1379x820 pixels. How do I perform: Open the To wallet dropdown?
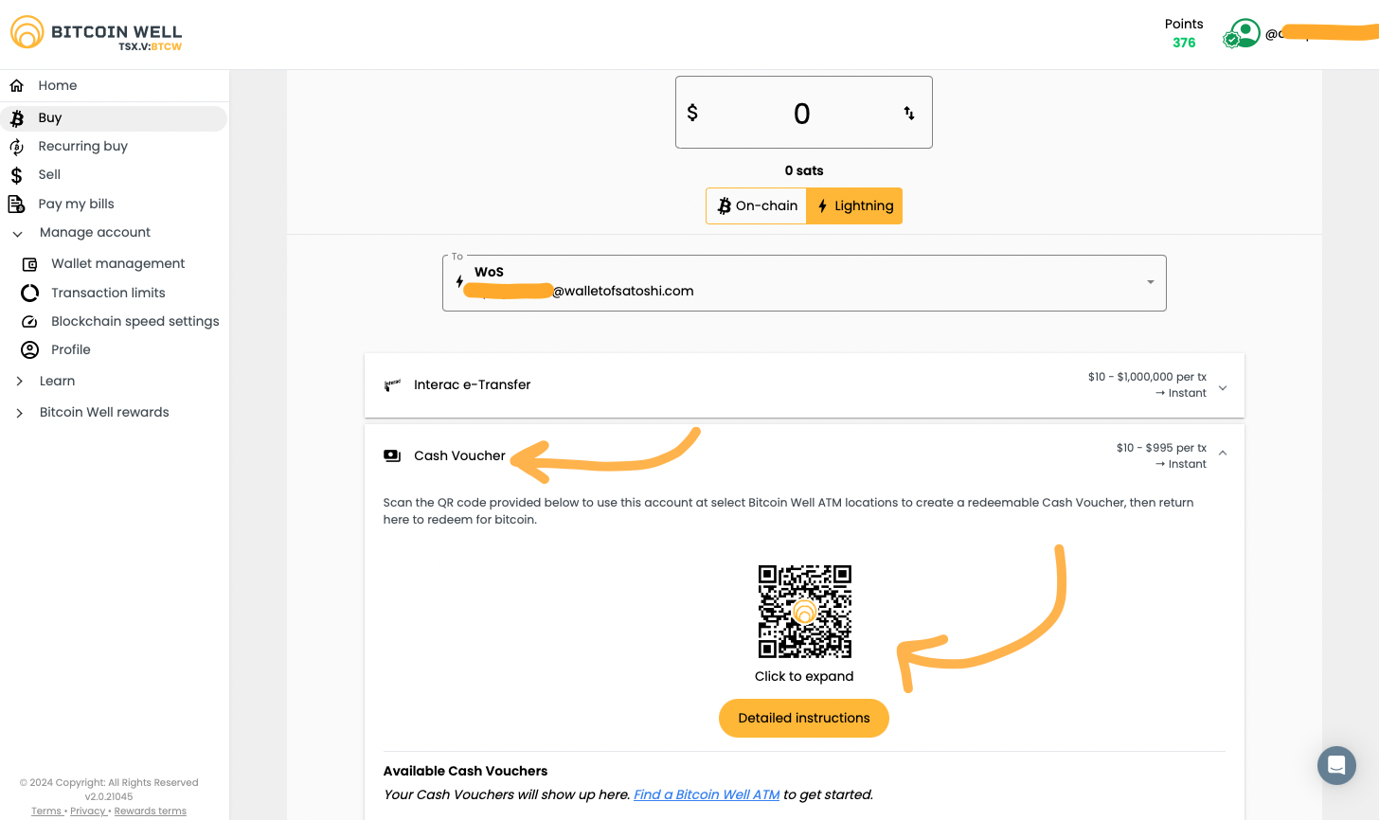point(804,282)
